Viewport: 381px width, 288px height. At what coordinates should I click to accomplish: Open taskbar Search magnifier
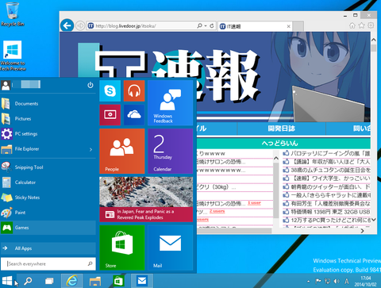[28, 281]
